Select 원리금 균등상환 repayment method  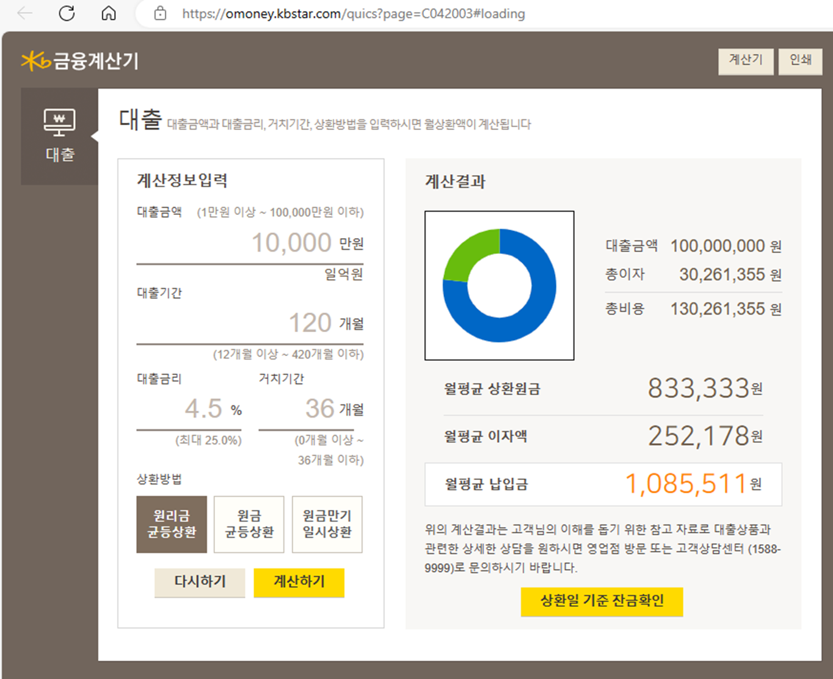point(172,524)
